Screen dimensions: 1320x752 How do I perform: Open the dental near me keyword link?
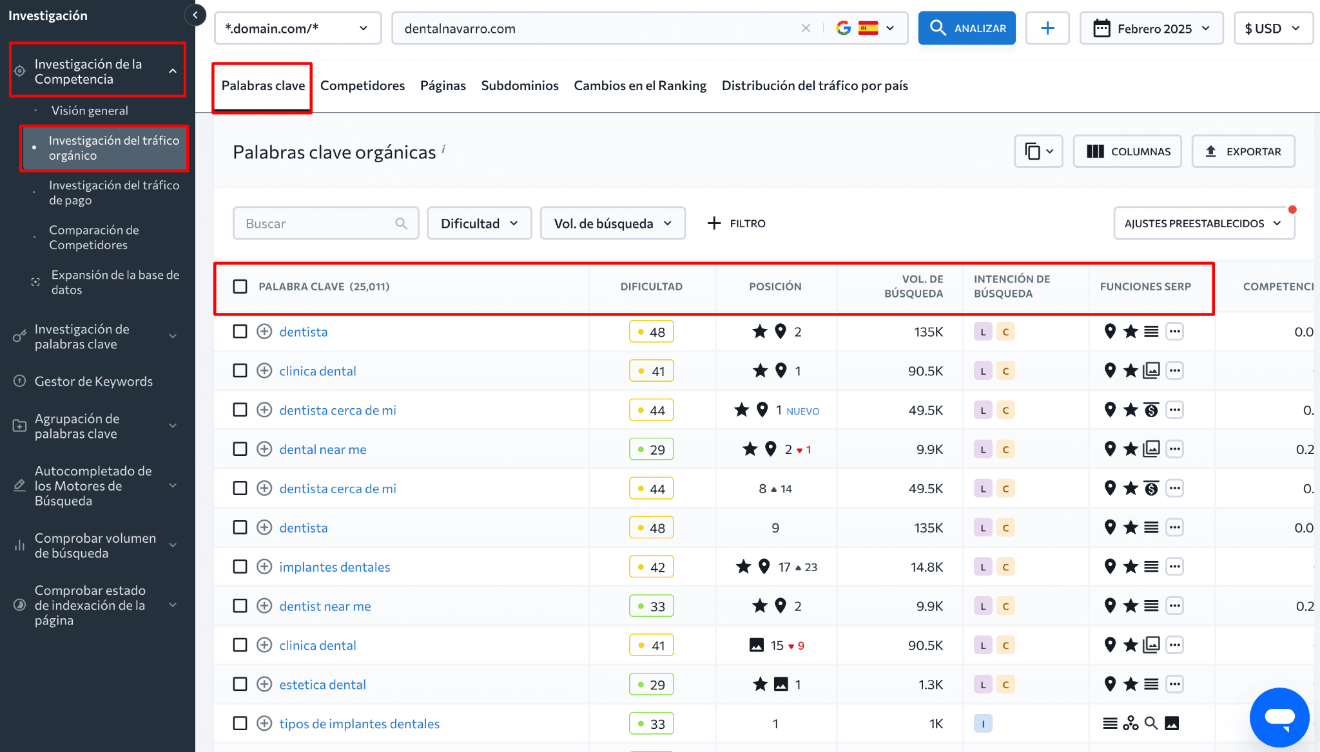point(323,449)
